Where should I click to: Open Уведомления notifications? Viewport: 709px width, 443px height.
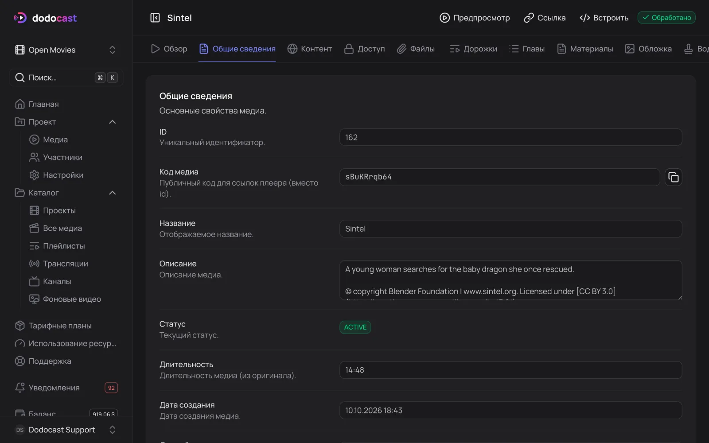pos(66,388)
